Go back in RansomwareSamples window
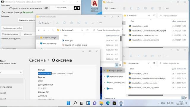This screenshot has height=107, width=190. [39, 30]
